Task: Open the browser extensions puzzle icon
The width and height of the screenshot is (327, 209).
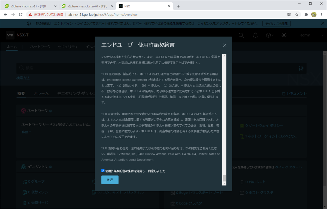Action: point(307,15)
